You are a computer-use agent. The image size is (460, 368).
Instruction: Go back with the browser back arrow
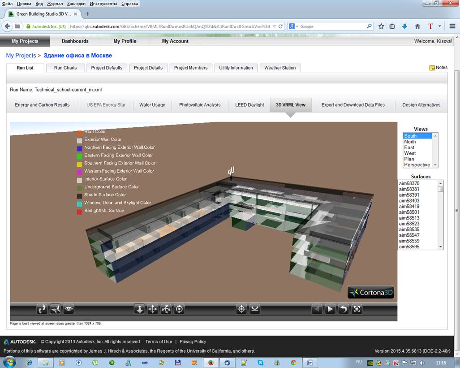(7, 26)
